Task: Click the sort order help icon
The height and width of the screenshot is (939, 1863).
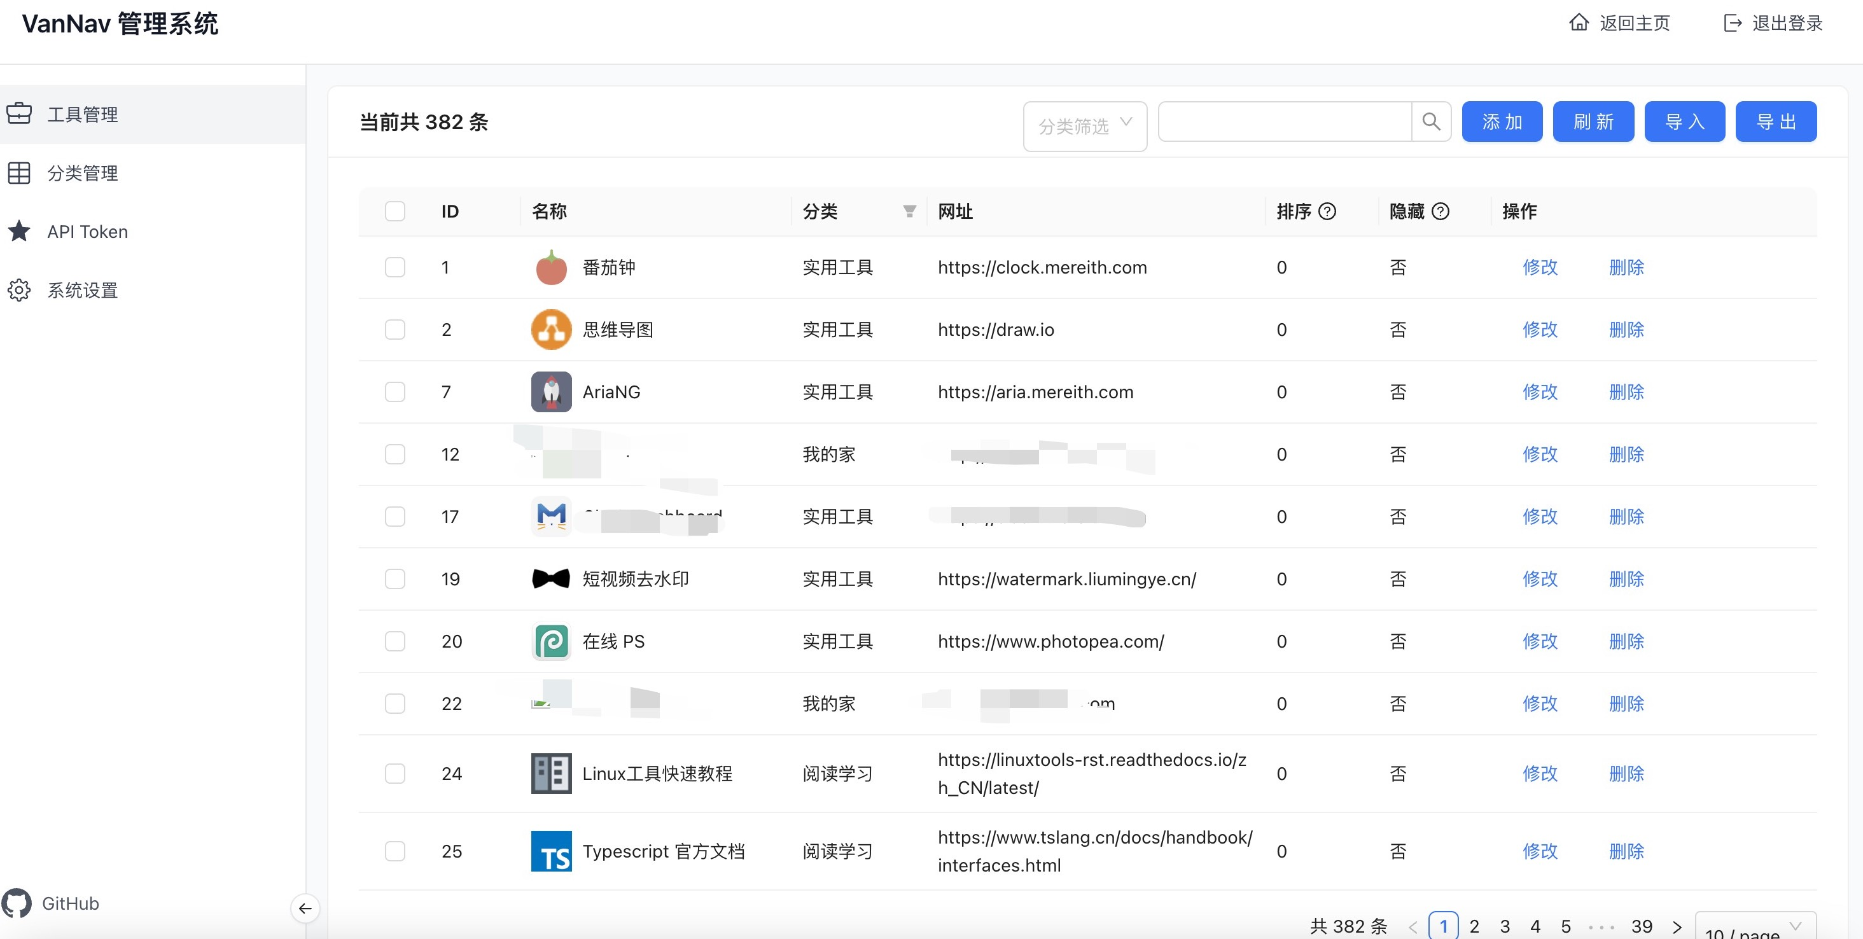Action: pyautogui.click(x=1327, y=211)
